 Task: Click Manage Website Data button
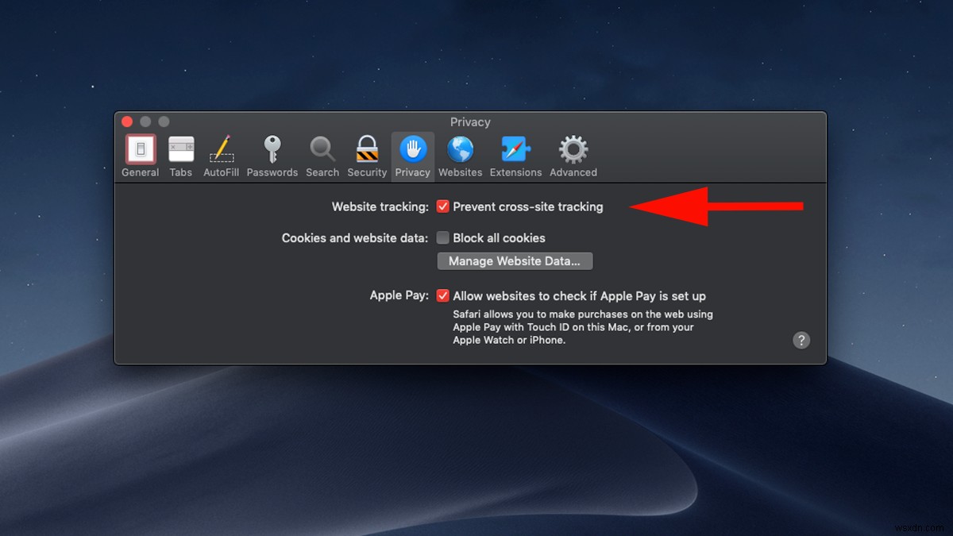(515, 260)
